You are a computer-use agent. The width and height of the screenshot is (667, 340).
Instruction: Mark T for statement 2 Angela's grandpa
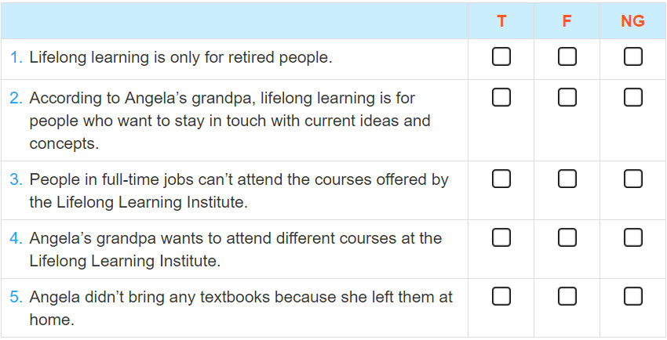pos(501,98)
